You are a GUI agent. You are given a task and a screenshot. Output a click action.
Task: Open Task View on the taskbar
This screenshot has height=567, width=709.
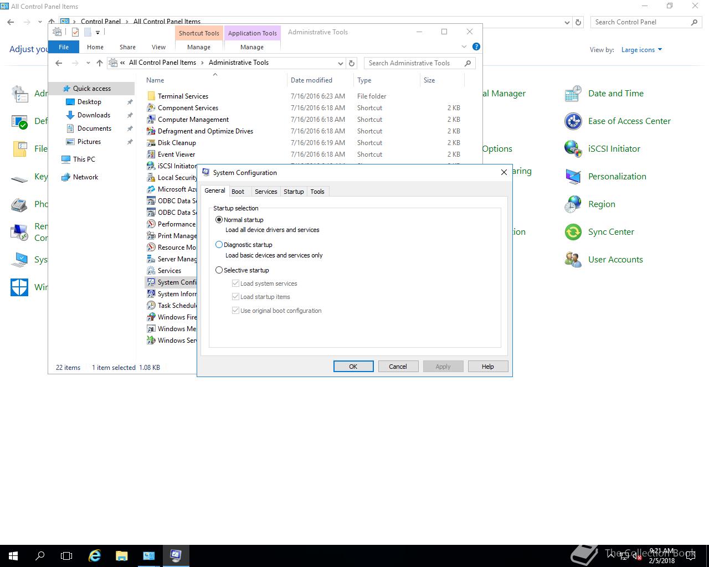point(66,555)
